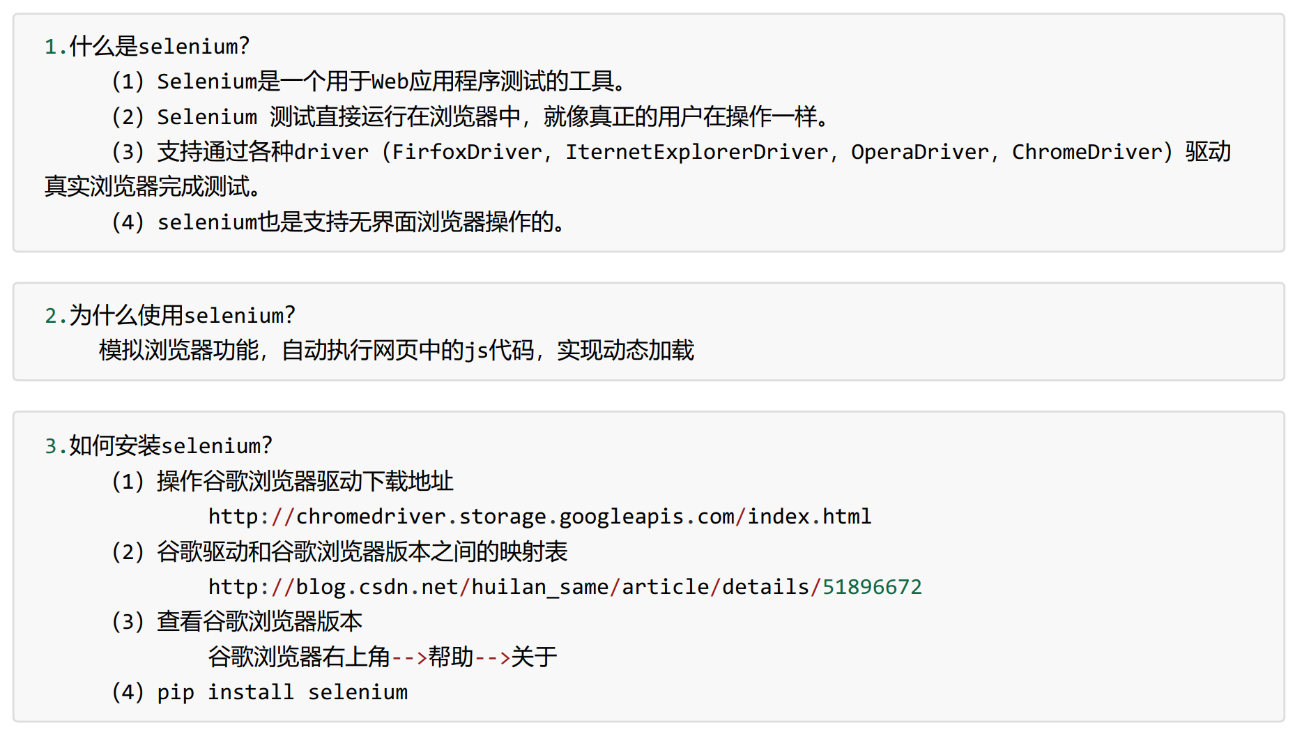Click the word 'OperaDriver'
1295x732 pixels.
(x=920, y=152)
